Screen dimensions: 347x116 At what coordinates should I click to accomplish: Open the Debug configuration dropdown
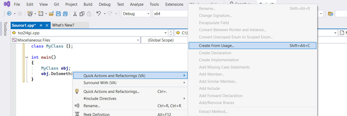(136, 14)
